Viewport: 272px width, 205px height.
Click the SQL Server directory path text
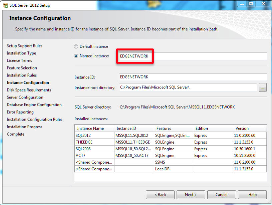click(177, 107)
